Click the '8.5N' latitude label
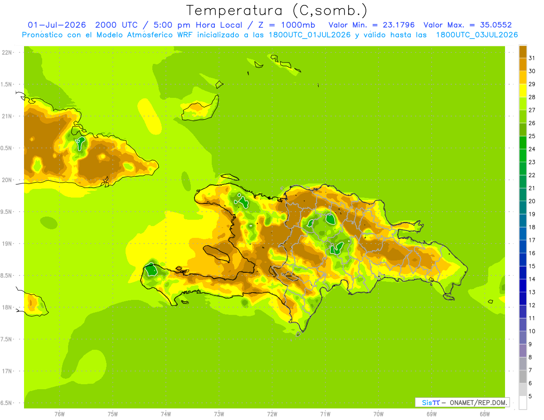Image resolution: width=544 pixels, height=420 pixels. pyautogui.click(x=6, y=275)
